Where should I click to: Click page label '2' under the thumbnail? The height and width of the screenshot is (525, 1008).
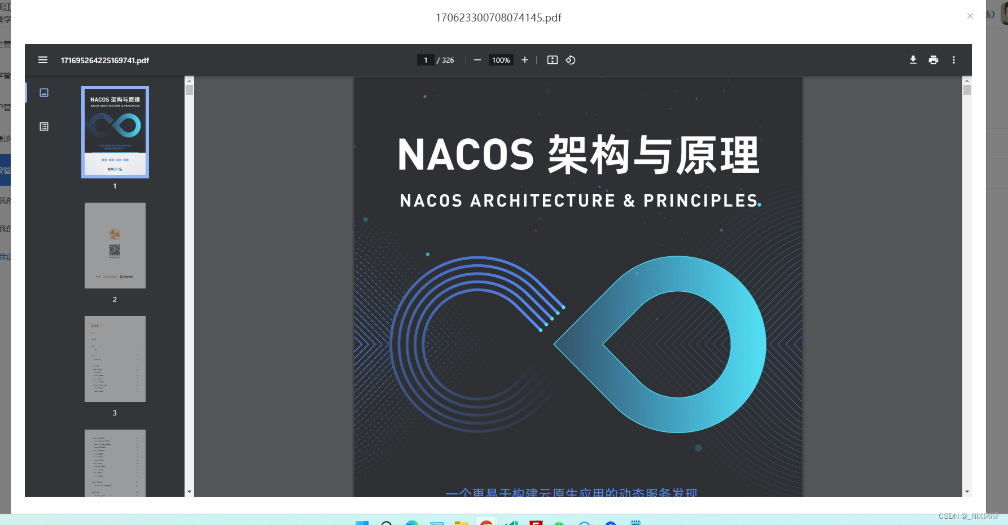[x=115, y=299]
